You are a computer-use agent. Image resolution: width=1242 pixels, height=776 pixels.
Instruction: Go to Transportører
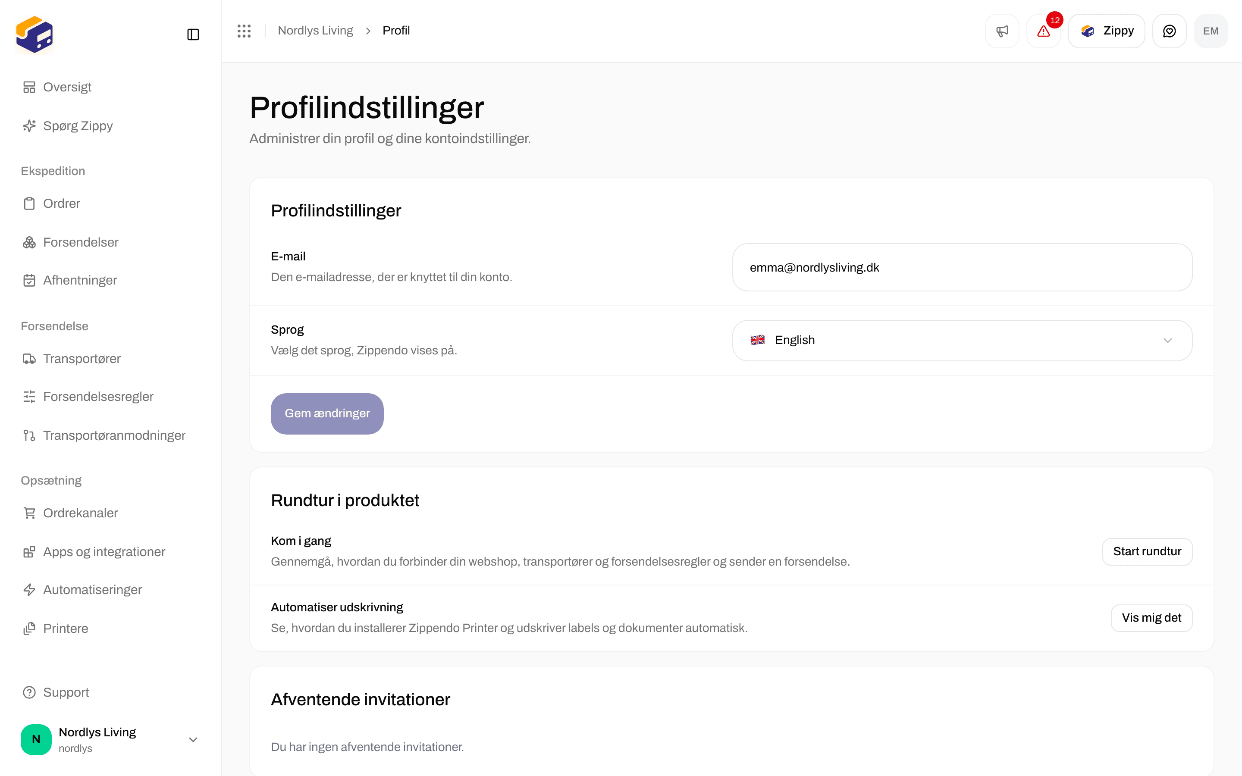[110, 359]
